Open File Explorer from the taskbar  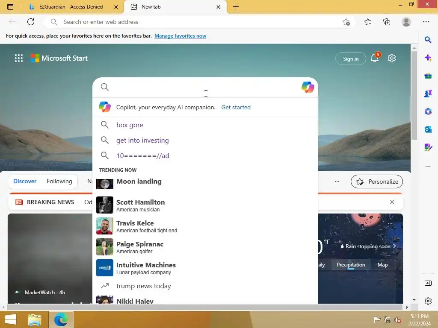tap(34, 319)
